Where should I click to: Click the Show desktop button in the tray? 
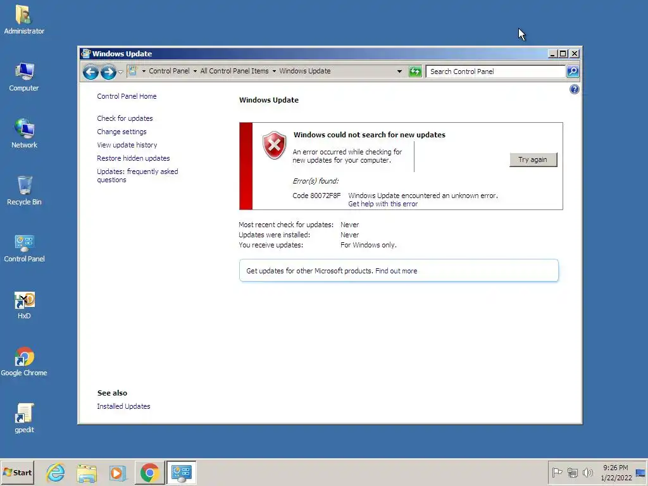[640, 472]
